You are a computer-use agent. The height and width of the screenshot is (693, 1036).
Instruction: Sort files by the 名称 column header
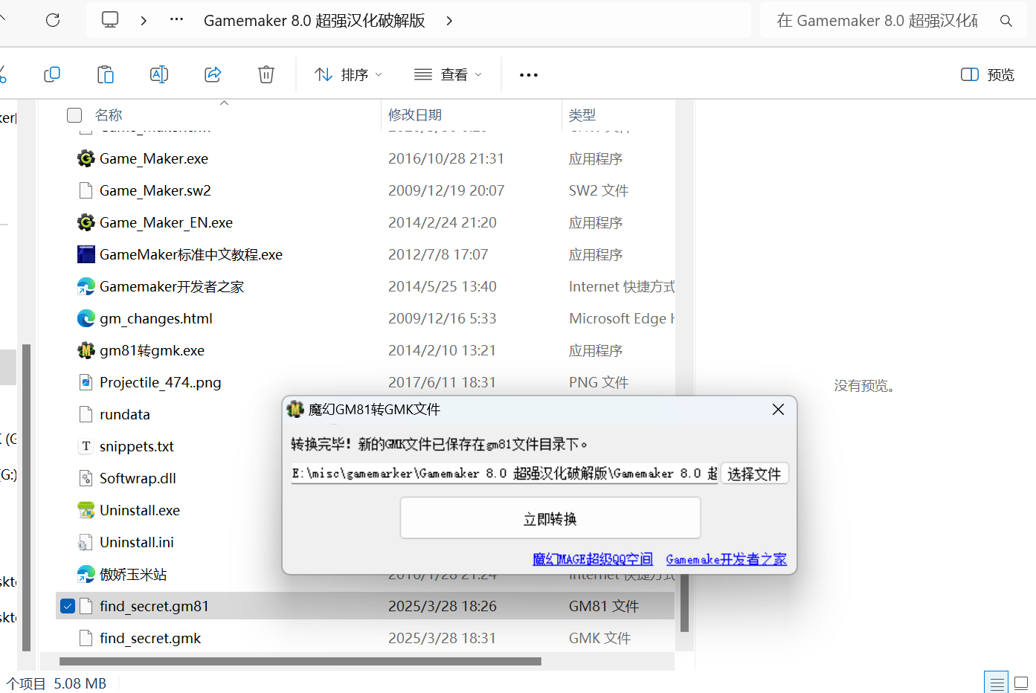point(109,115)
